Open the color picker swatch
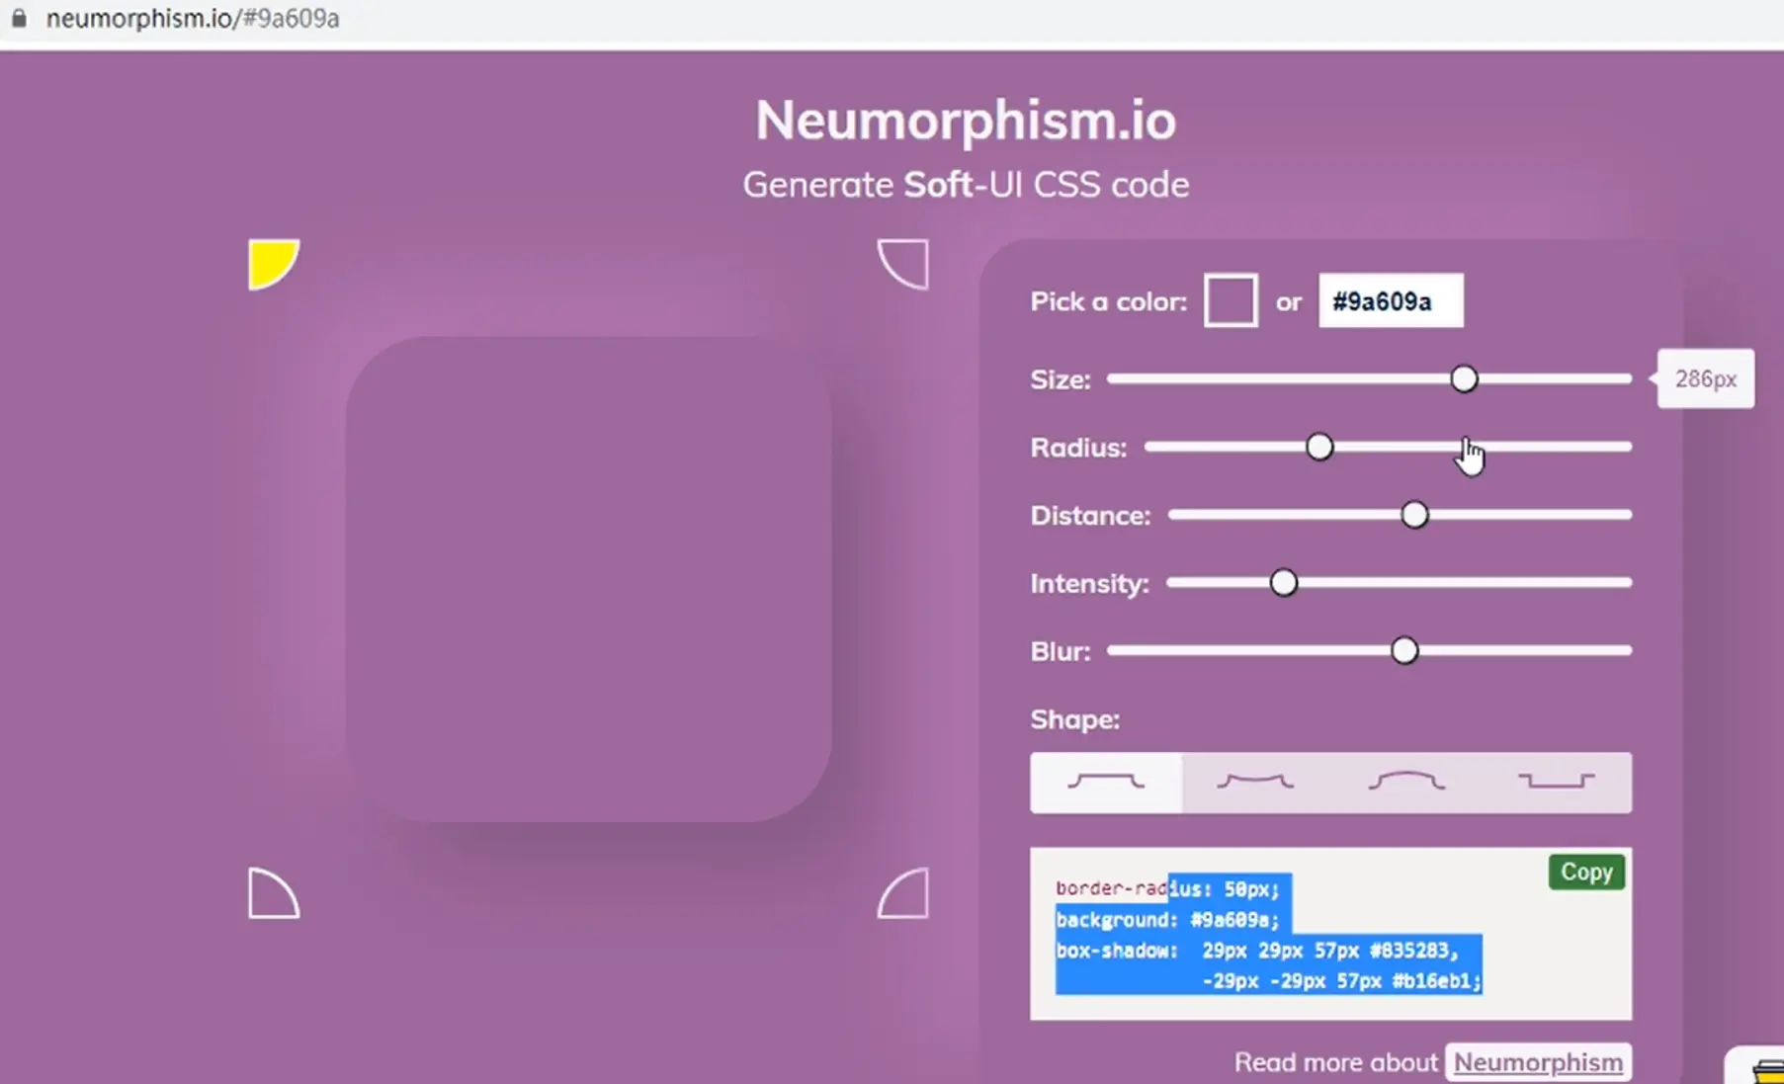 [1231, 300]
